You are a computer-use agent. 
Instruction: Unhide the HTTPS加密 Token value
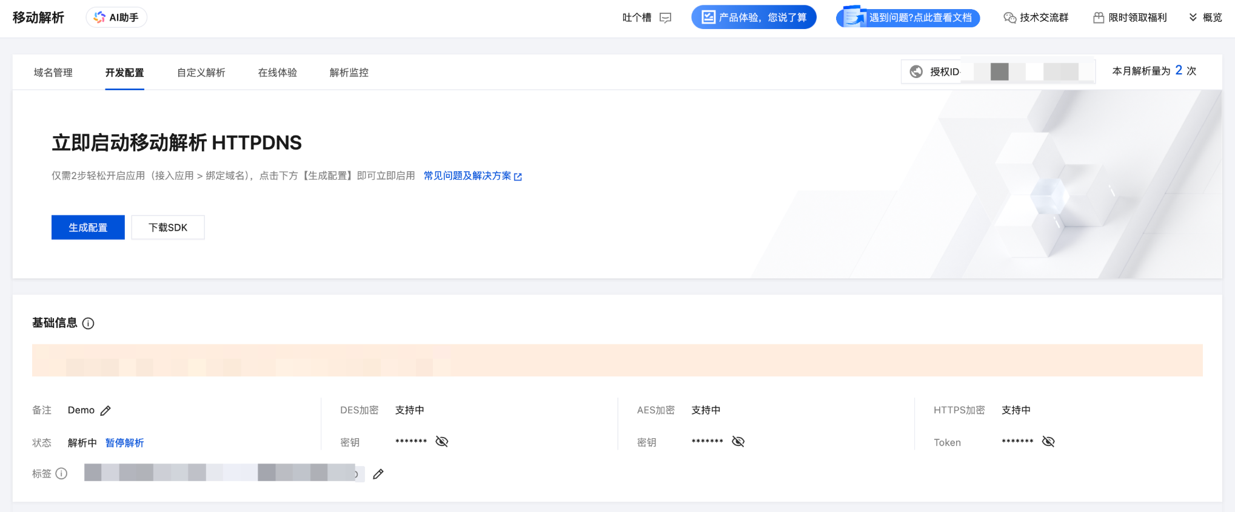click(x=1048, y=442)
